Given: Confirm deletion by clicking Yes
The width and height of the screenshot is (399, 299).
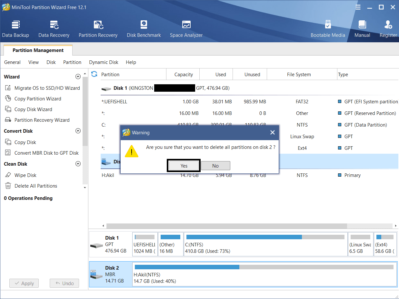Looking at the screenshot, I should coord(184,166).
